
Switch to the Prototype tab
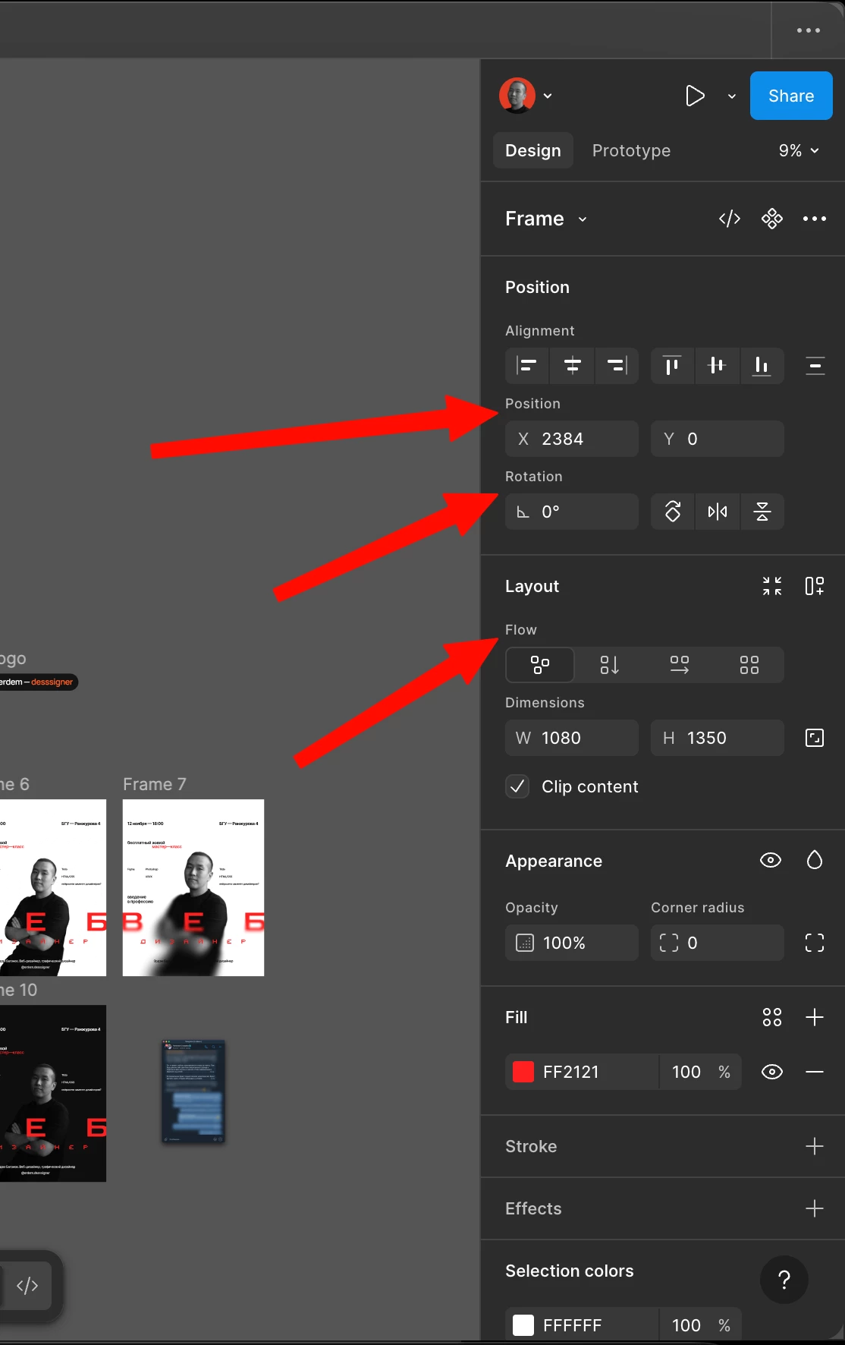click(x=631, y=150)
